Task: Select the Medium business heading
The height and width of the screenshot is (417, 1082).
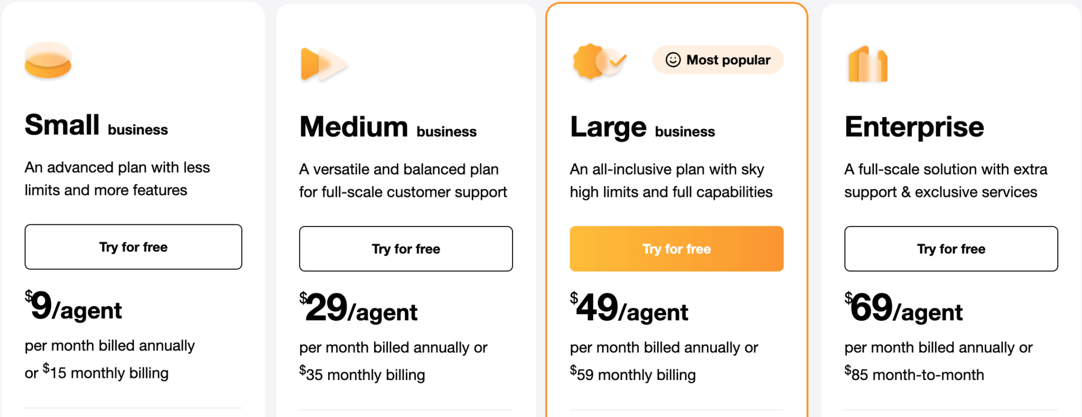Action: (x=387, y=128)
